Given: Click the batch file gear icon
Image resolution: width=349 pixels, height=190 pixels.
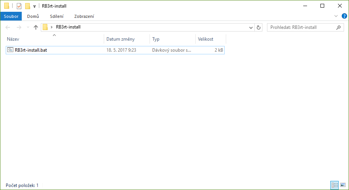Looking at the screenshot, I should click(x=10, y=50).
